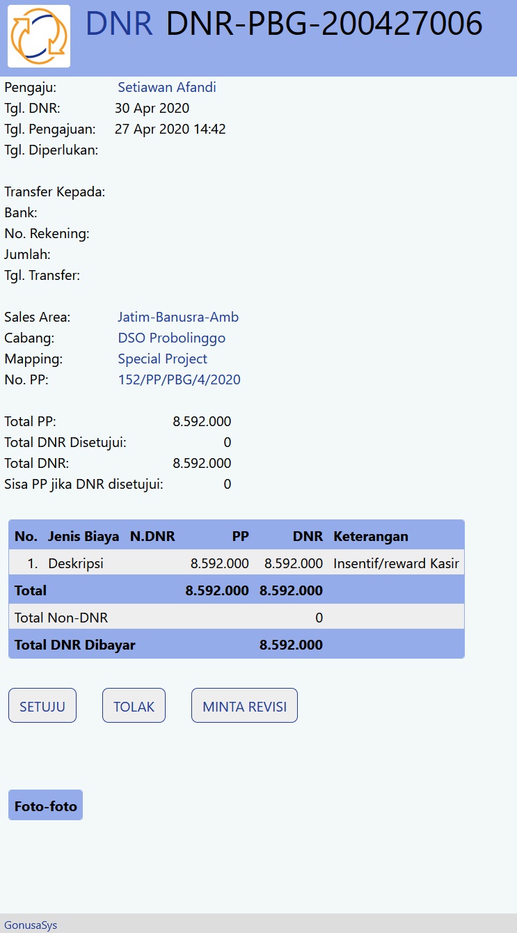
Task: Reject the request with TOLAK button
Action: point(134,706)
